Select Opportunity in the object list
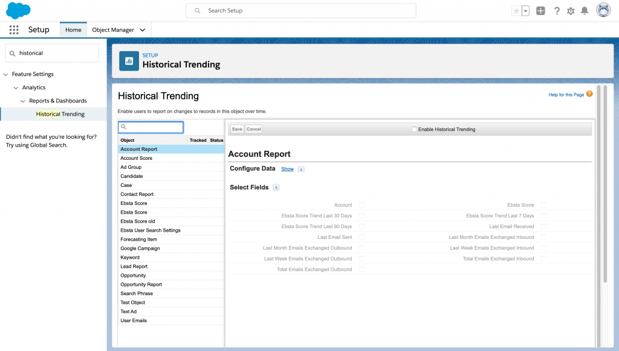The image size is (619, 351). (x=133, y=276)
